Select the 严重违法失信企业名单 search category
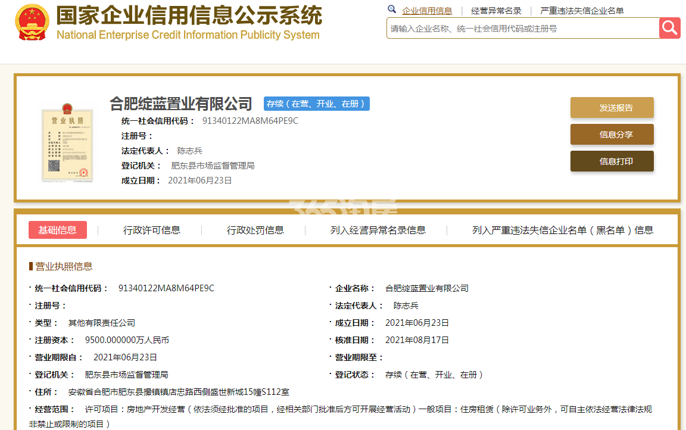The width and height of the screenshot is (686, 430). tap(582, 11)
